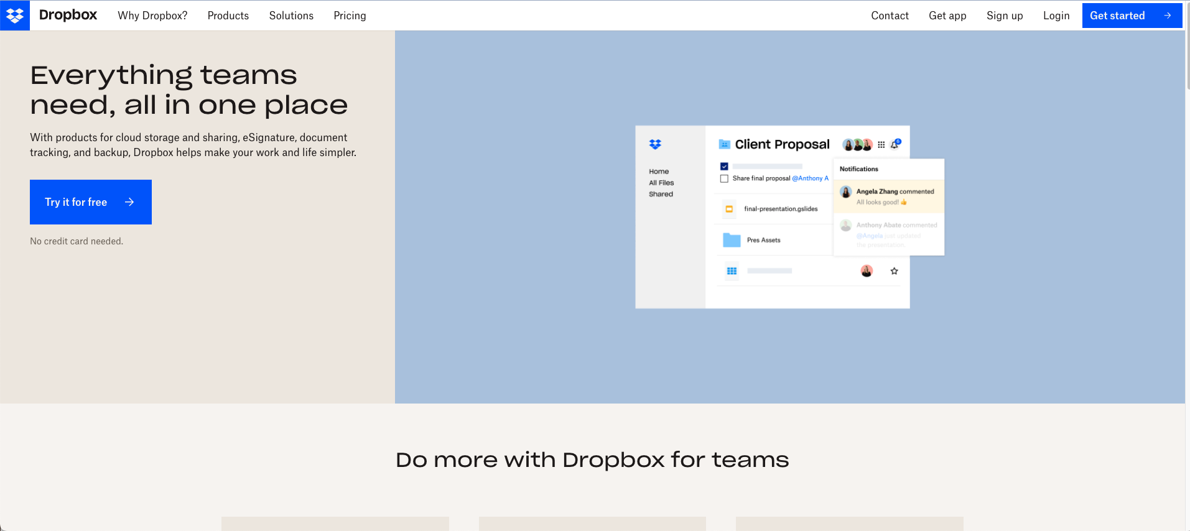Open the Contact page
Screen dimensions: 1190x531
(890, 16)
